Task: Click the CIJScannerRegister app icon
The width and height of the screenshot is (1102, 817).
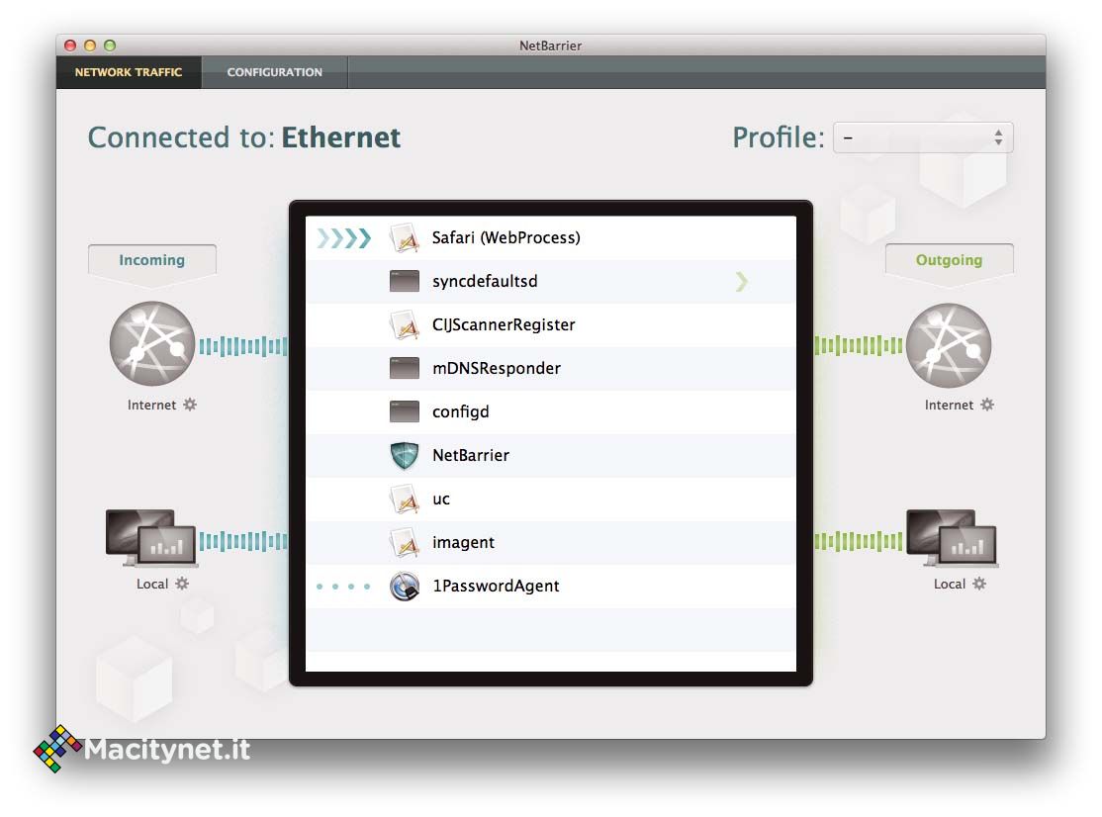Action: (405, 325)
